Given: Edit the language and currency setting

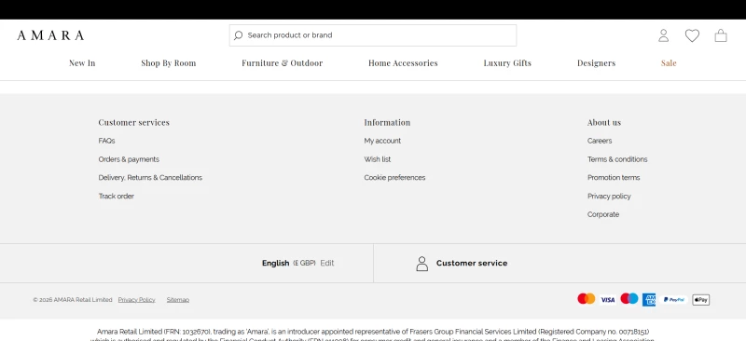Looking at the screenshot, I should pos(327,263).
